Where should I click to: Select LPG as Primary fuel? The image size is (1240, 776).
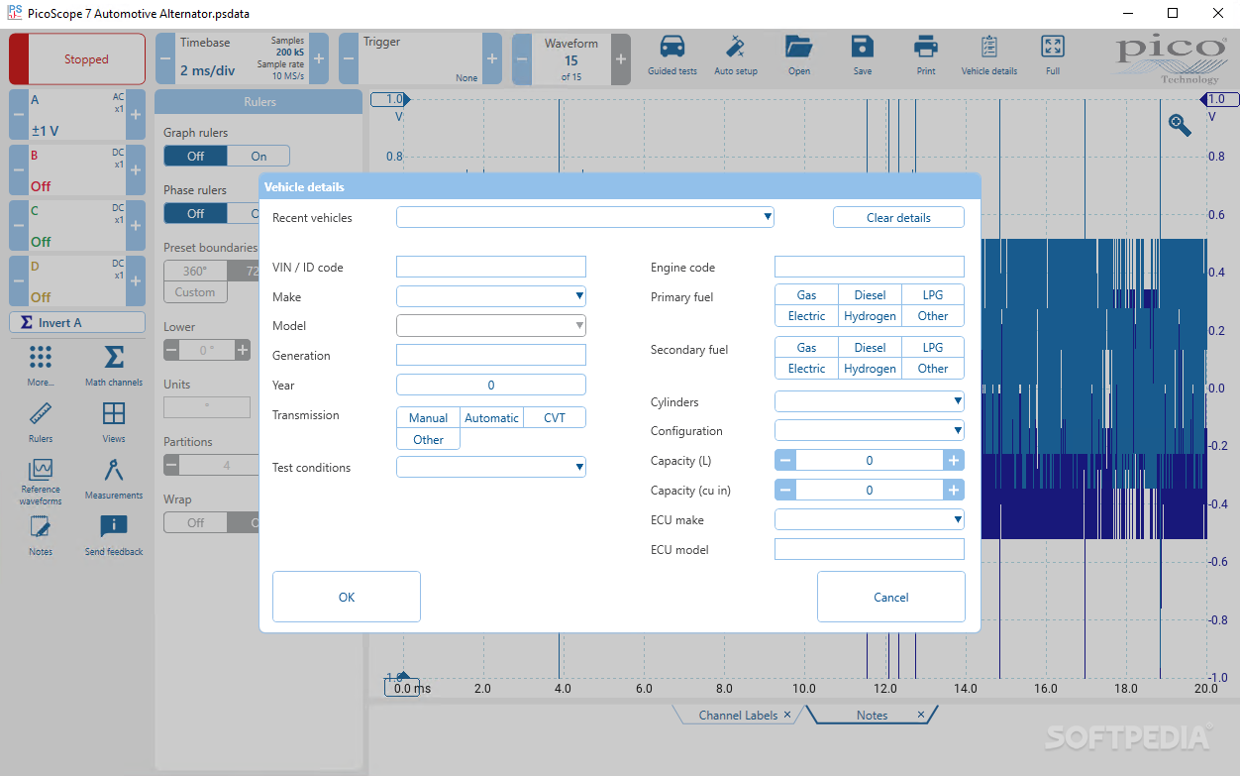pos(933,294)
